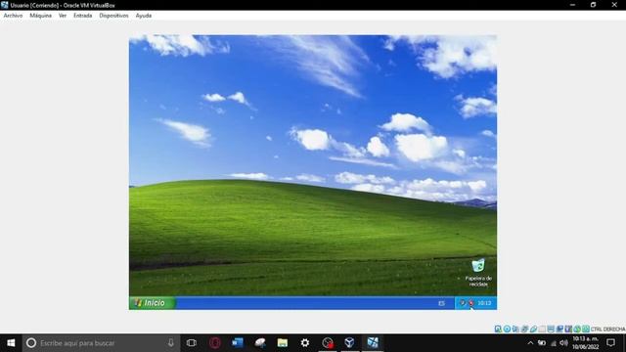
Task: Click the VirtualBox hard disk activity status icon
Action: tap(498, 329)
